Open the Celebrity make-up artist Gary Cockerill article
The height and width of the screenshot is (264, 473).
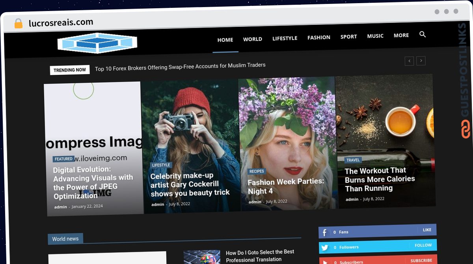click(190, 184)
